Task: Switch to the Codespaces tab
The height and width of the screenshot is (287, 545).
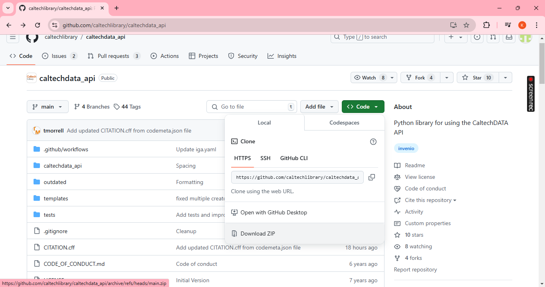Action: [x=344, y=123]
